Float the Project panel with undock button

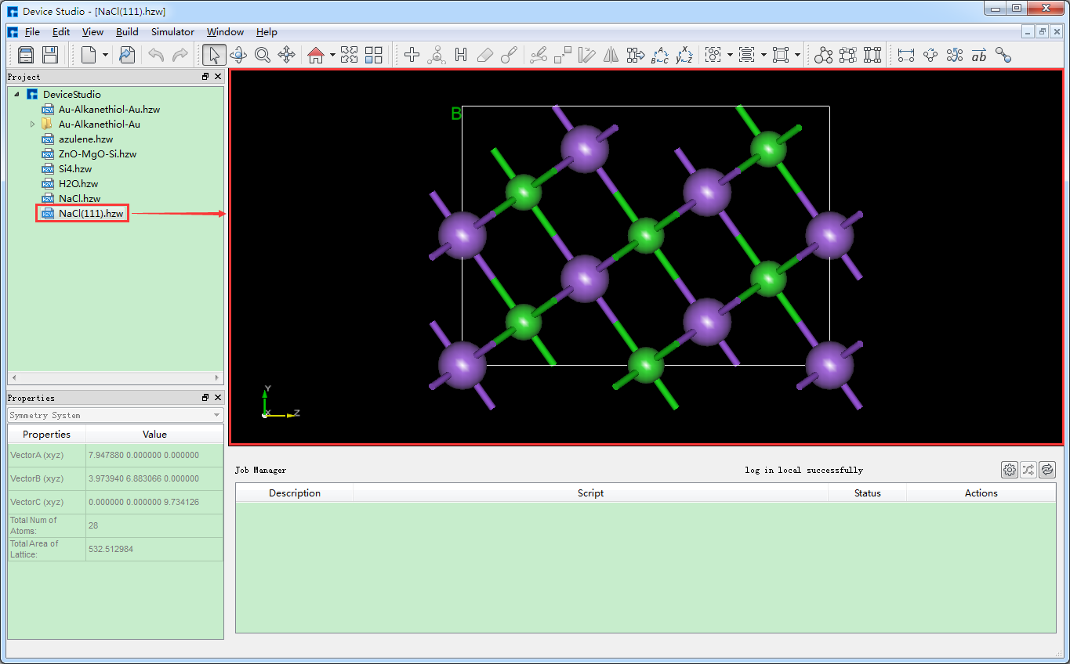tap(205, 77)
